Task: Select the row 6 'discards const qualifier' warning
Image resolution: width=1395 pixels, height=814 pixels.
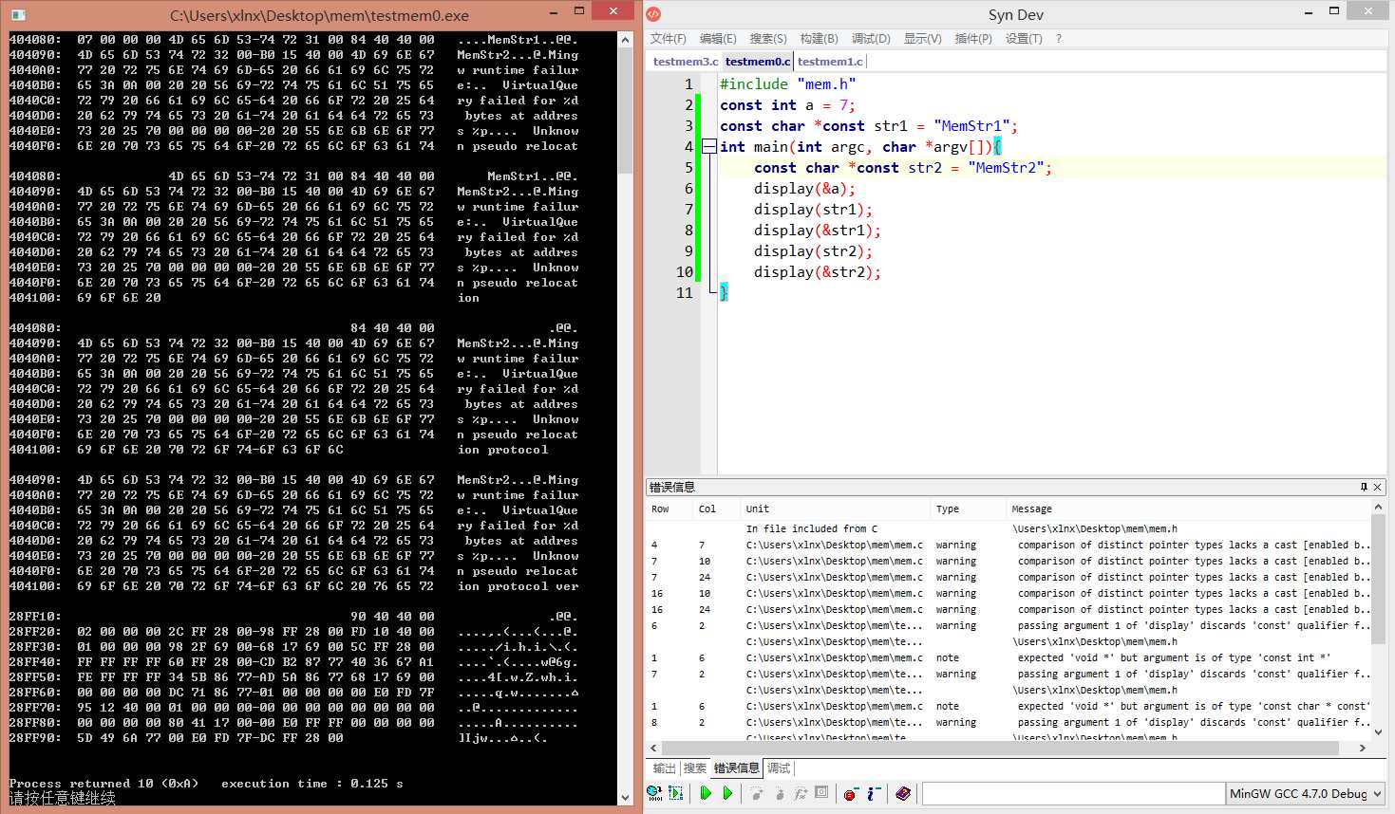Action: pos(1009,626)
